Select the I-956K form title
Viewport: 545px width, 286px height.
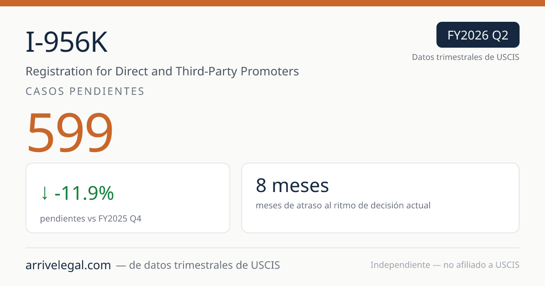pyautogui.click(x=67, y=44)
